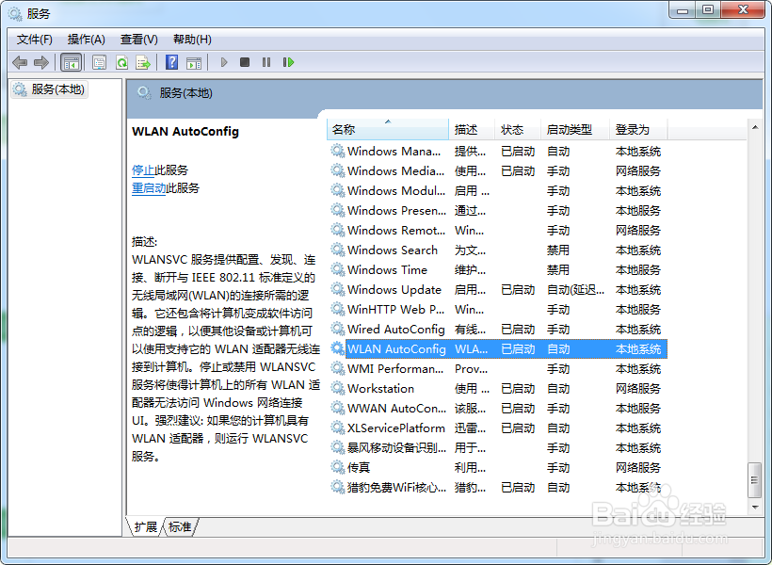The width and height of the screenshot is (772, 565).
Task: Click gear icon of Workstation row
Action: coord(338,388)
